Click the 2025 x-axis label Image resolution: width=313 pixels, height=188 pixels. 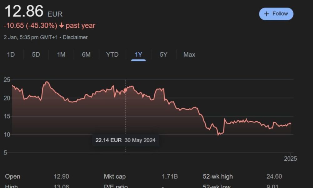290,159
